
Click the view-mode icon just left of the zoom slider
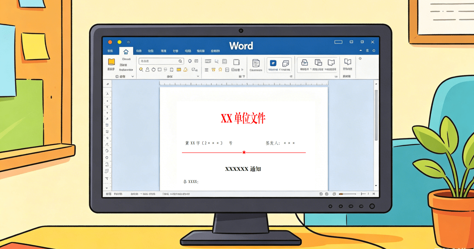click(334, 194)
